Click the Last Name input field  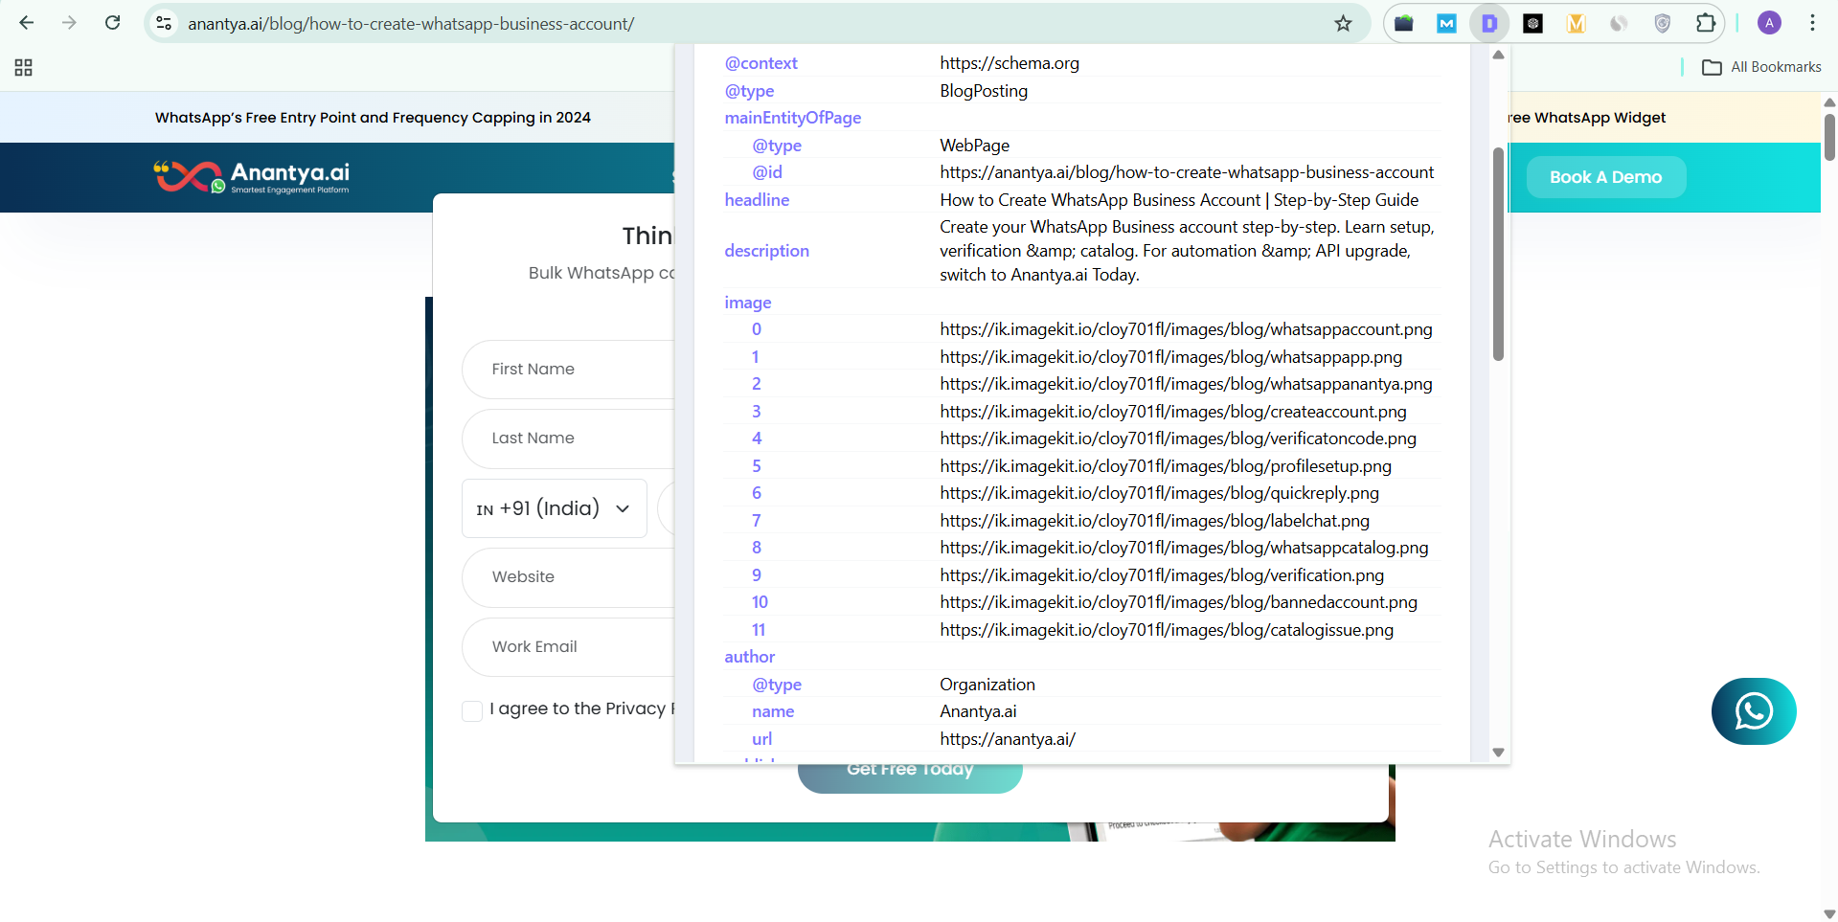[569, 439]
